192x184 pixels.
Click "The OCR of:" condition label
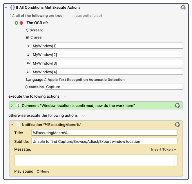[37, 23]
